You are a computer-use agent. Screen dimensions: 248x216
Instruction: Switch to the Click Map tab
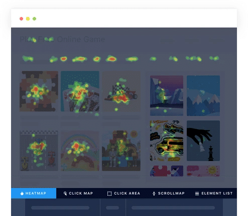tap(78, 193)
